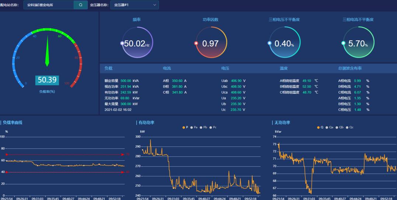Click the substation name input field
Image resolution: width=397 pixels, height=200 pixels.
(x=49, y=5)
